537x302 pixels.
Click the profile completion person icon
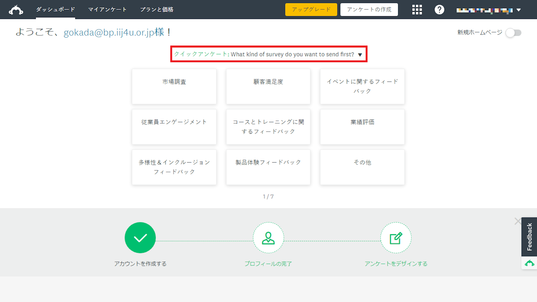click(268, 238)
